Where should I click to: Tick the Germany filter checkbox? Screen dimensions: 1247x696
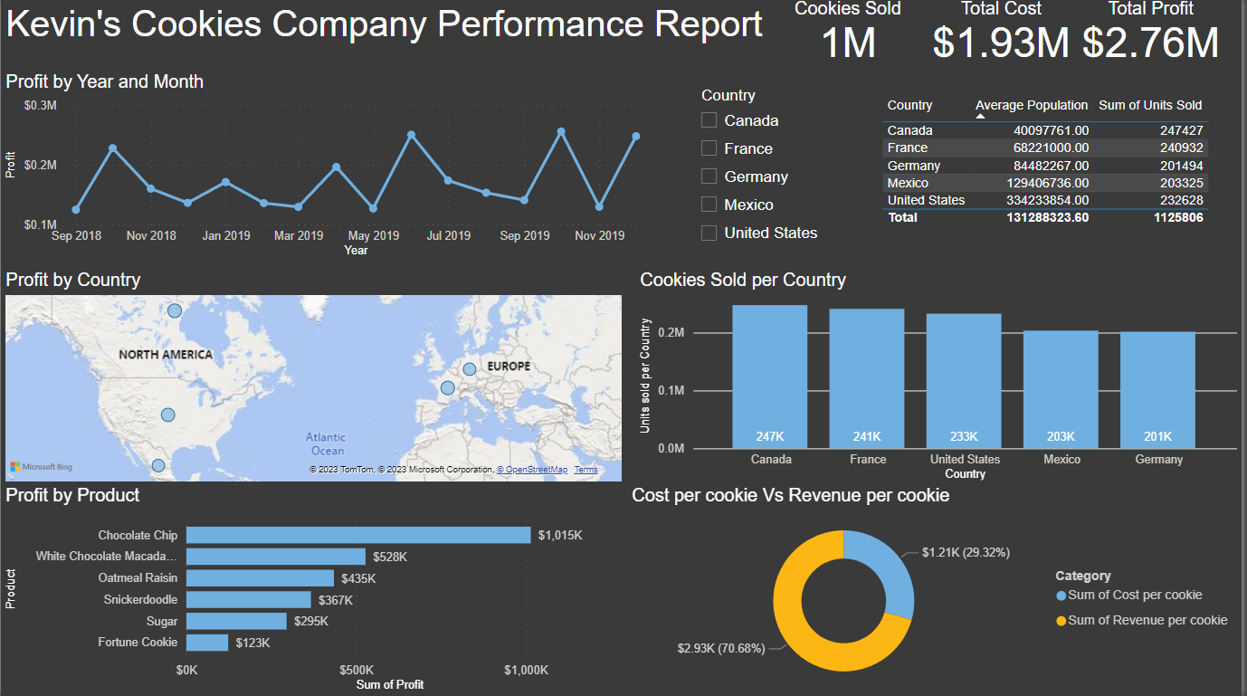point(709,176)
